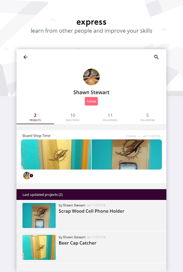Open the right board photo with phone
The height and width of the screenshot is (272, 183).
coord(127,154)
